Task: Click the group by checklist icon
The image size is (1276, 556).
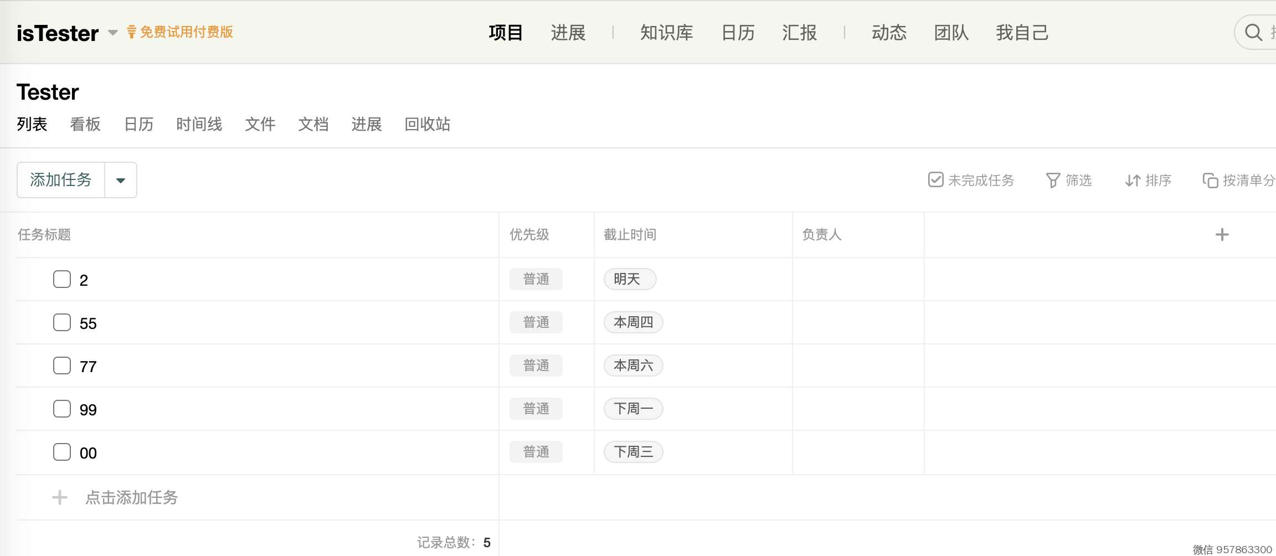Action: pyautogui.click(x=1210, y=181)
